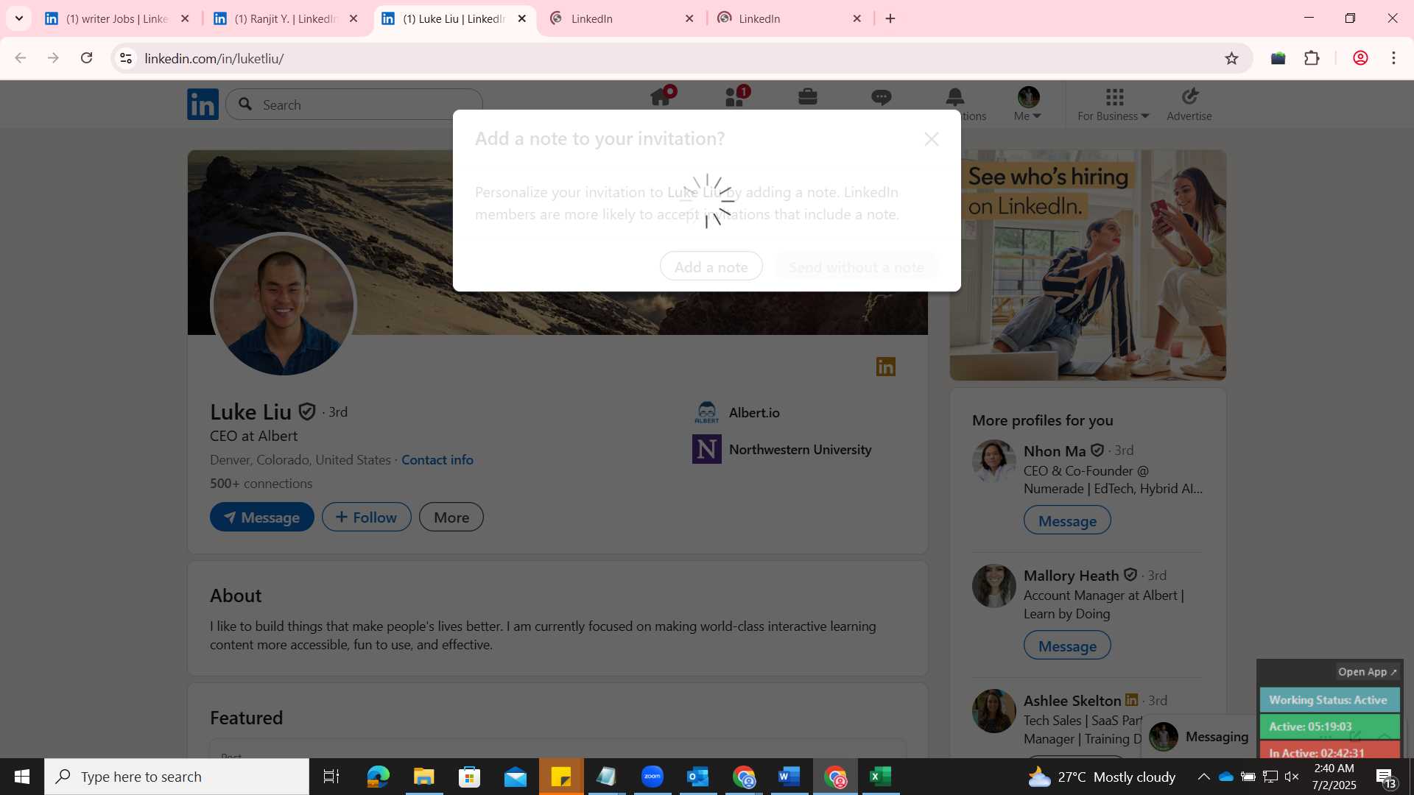The height and width of the screenshot is (795, 1414).
Task: Open File Explorer from taskbar
Action: [423, 777]
